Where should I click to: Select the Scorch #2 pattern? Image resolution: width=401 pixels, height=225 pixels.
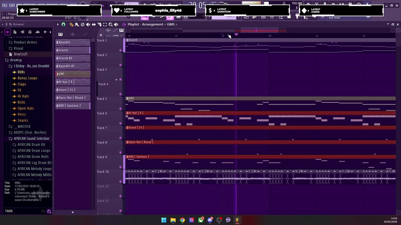coord(73,58)
